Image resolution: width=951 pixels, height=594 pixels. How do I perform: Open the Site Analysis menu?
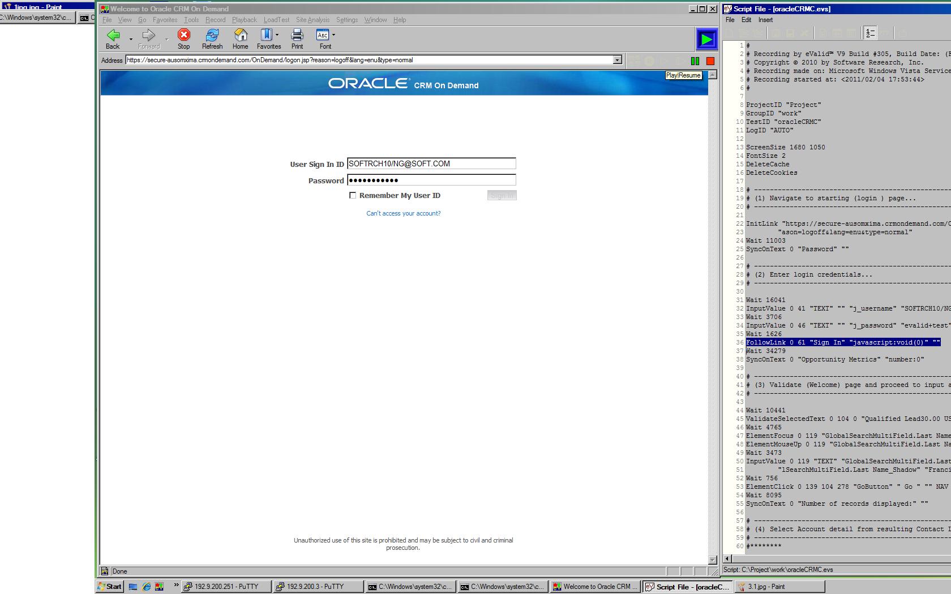click(x=312, y=20)
